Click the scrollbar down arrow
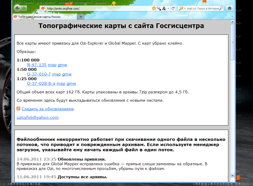The image size is (253, 186). [x=232, y=175]
